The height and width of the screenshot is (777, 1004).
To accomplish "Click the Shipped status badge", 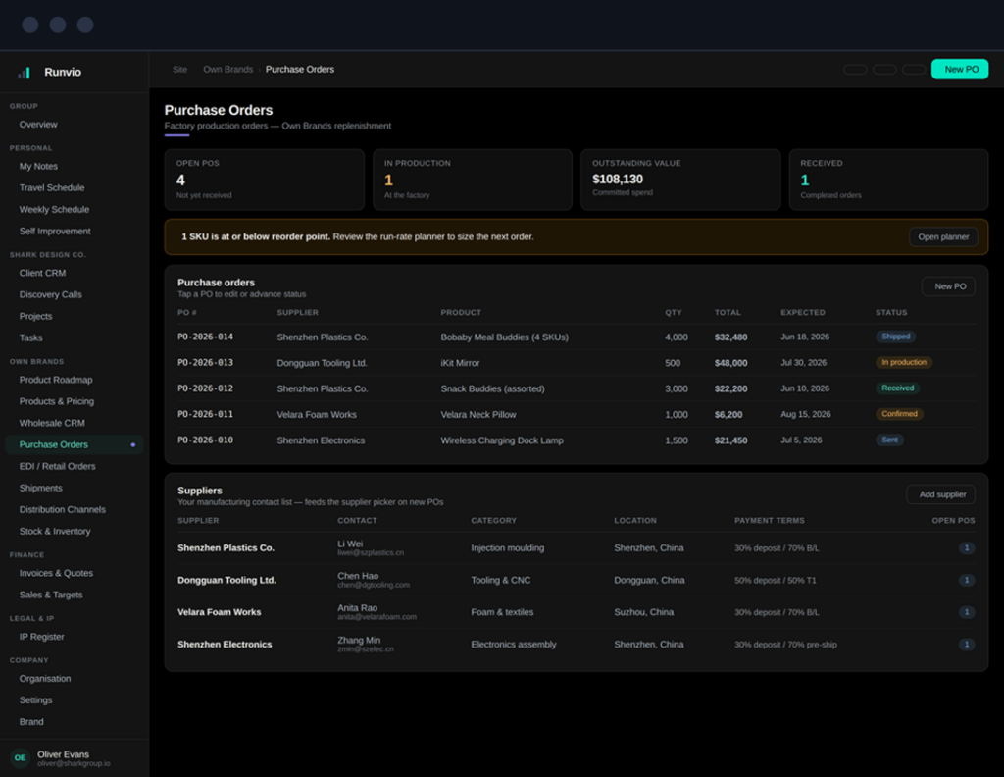I will coord(896,337).
